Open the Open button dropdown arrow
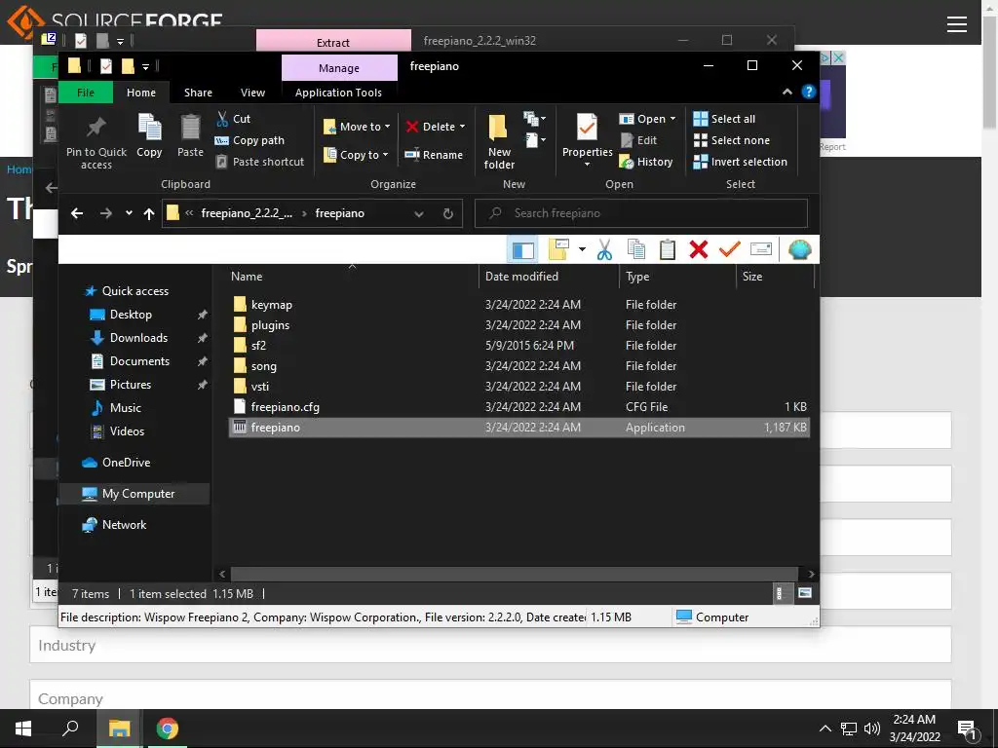The image size is (998, 748). coord(672,119)
